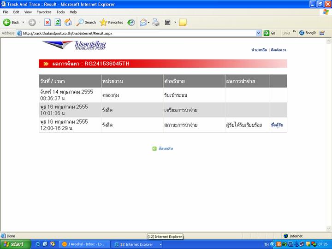This screenshot has width=332, height=249.
Task: Refresh the page with the Refresh icon
Action: pyautogui.click(x=58, y=22)
